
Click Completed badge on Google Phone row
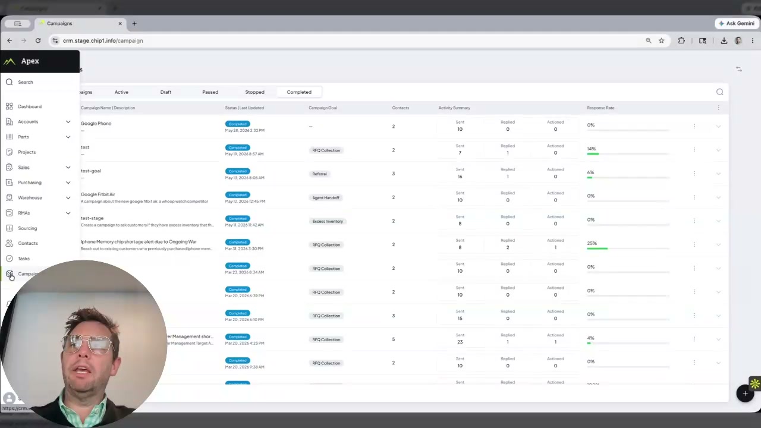tap(237, 124)
